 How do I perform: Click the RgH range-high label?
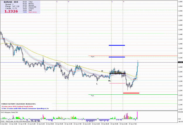pyautogui.click(x=93, y=57)
